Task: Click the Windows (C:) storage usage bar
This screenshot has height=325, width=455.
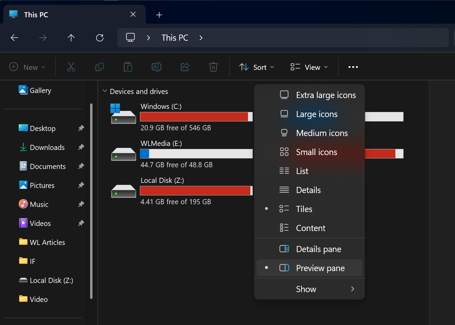Action: coord(196,117)
